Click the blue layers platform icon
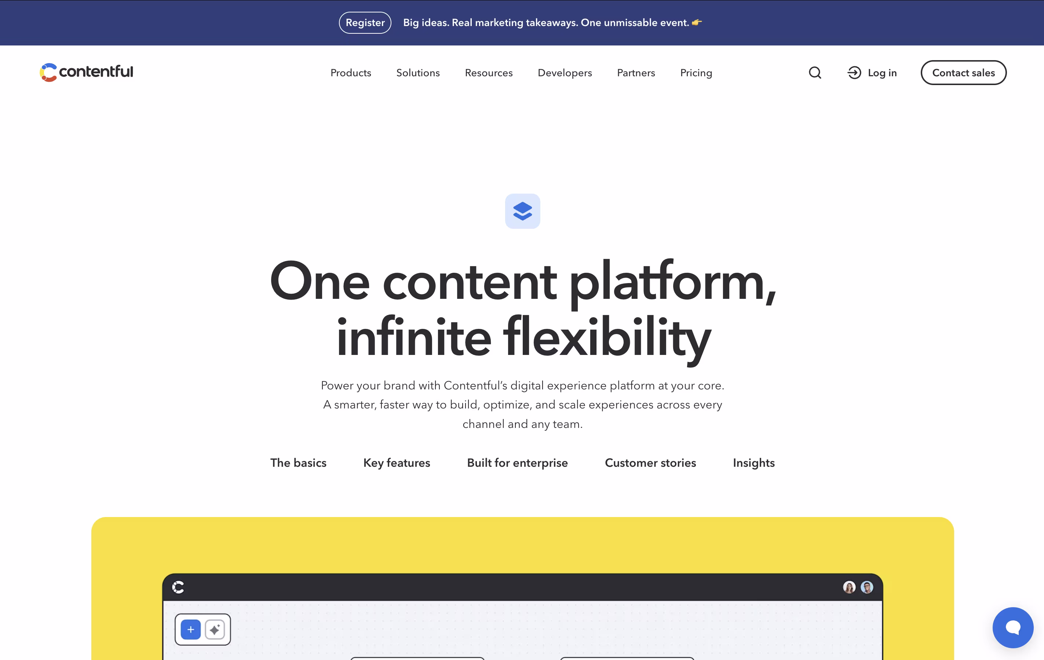Image resolution: width=1044 pixels, height=660 pixels. 522,211
